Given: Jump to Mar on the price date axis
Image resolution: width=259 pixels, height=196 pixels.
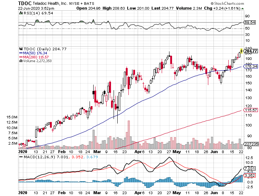Looking at the screenshot, I should (x=97, y=152).
